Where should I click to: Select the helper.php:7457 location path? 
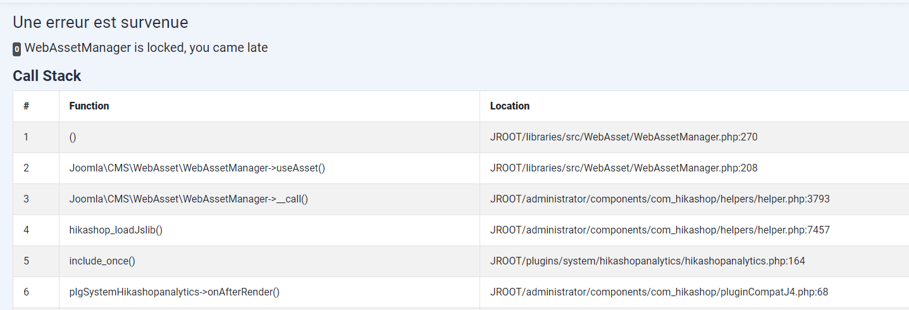pyautogui.click(x=660, y=230)
